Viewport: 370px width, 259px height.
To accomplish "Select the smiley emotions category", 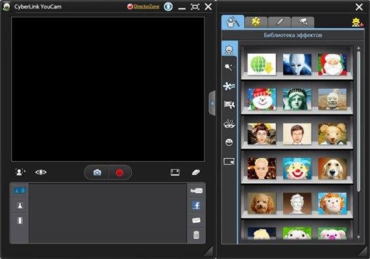I will click(229, 142).
